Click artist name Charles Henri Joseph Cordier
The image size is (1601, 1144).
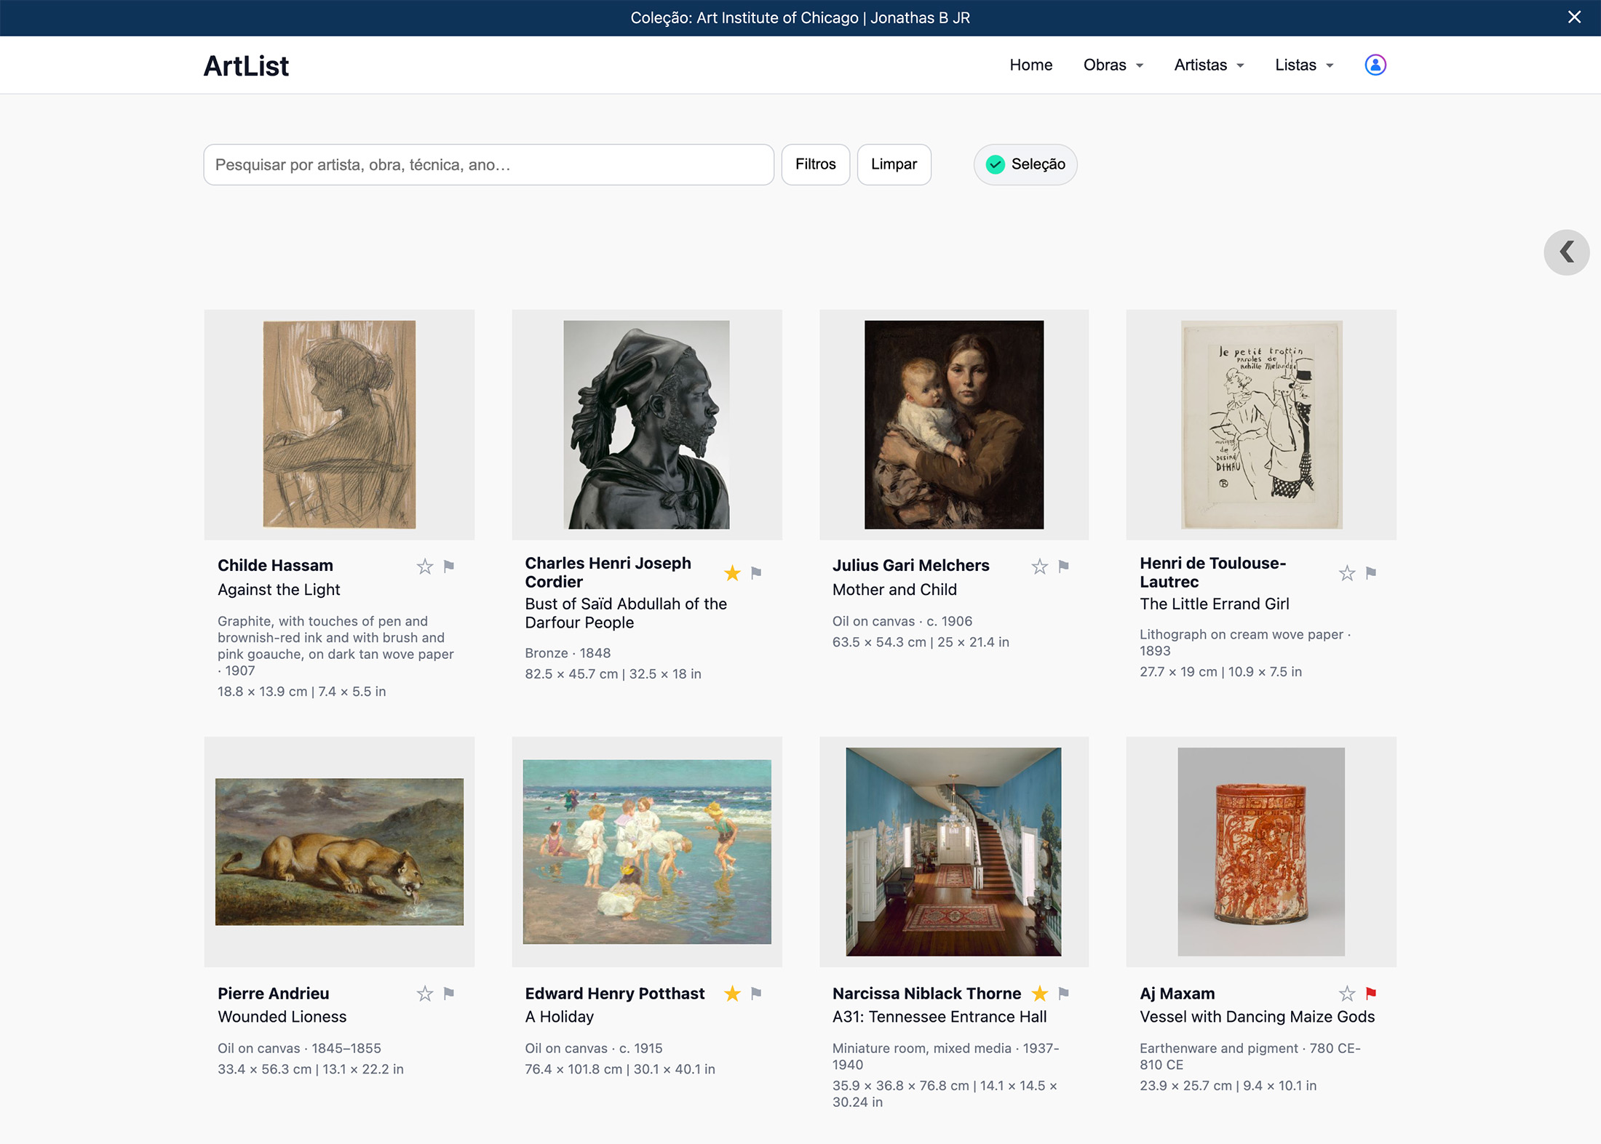pyautogui.click(x=608, y=572)
